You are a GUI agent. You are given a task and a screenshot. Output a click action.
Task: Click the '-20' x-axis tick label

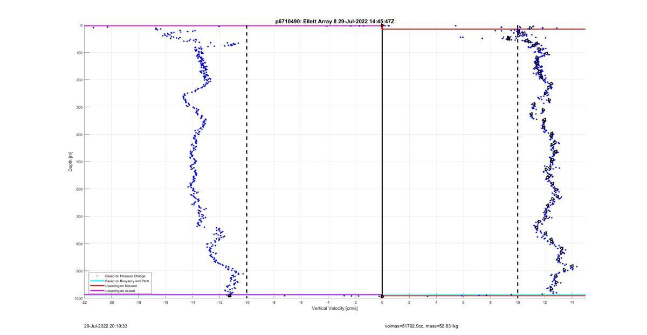click(x=111, y=302)
